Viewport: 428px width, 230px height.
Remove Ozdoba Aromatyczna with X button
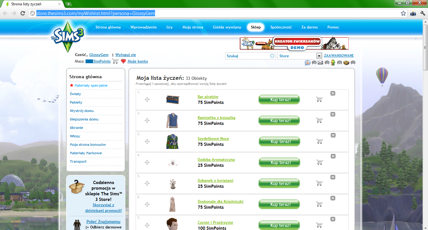point(333,156)
